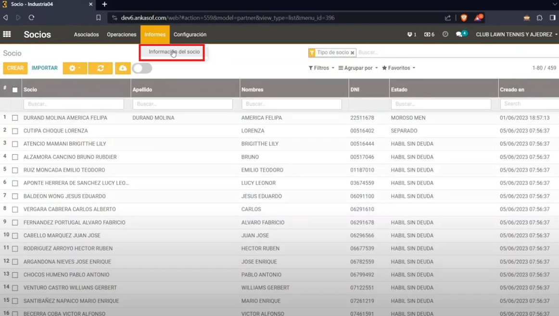Toggle the switch next to the download button

pos(142,68)
